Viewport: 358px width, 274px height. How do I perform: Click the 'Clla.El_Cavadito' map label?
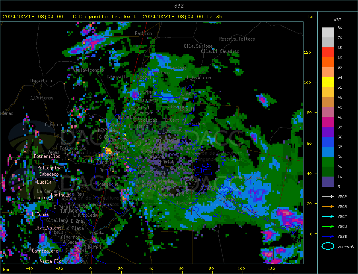click(220, 51)
